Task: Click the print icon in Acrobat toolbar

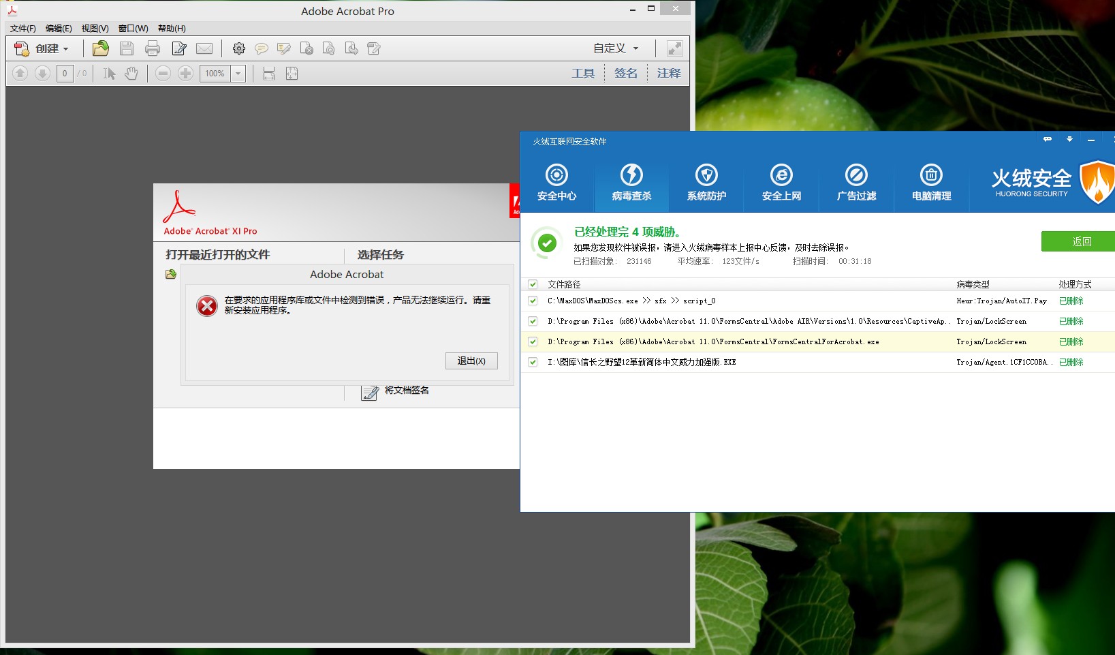Action: tap(153, 48)
